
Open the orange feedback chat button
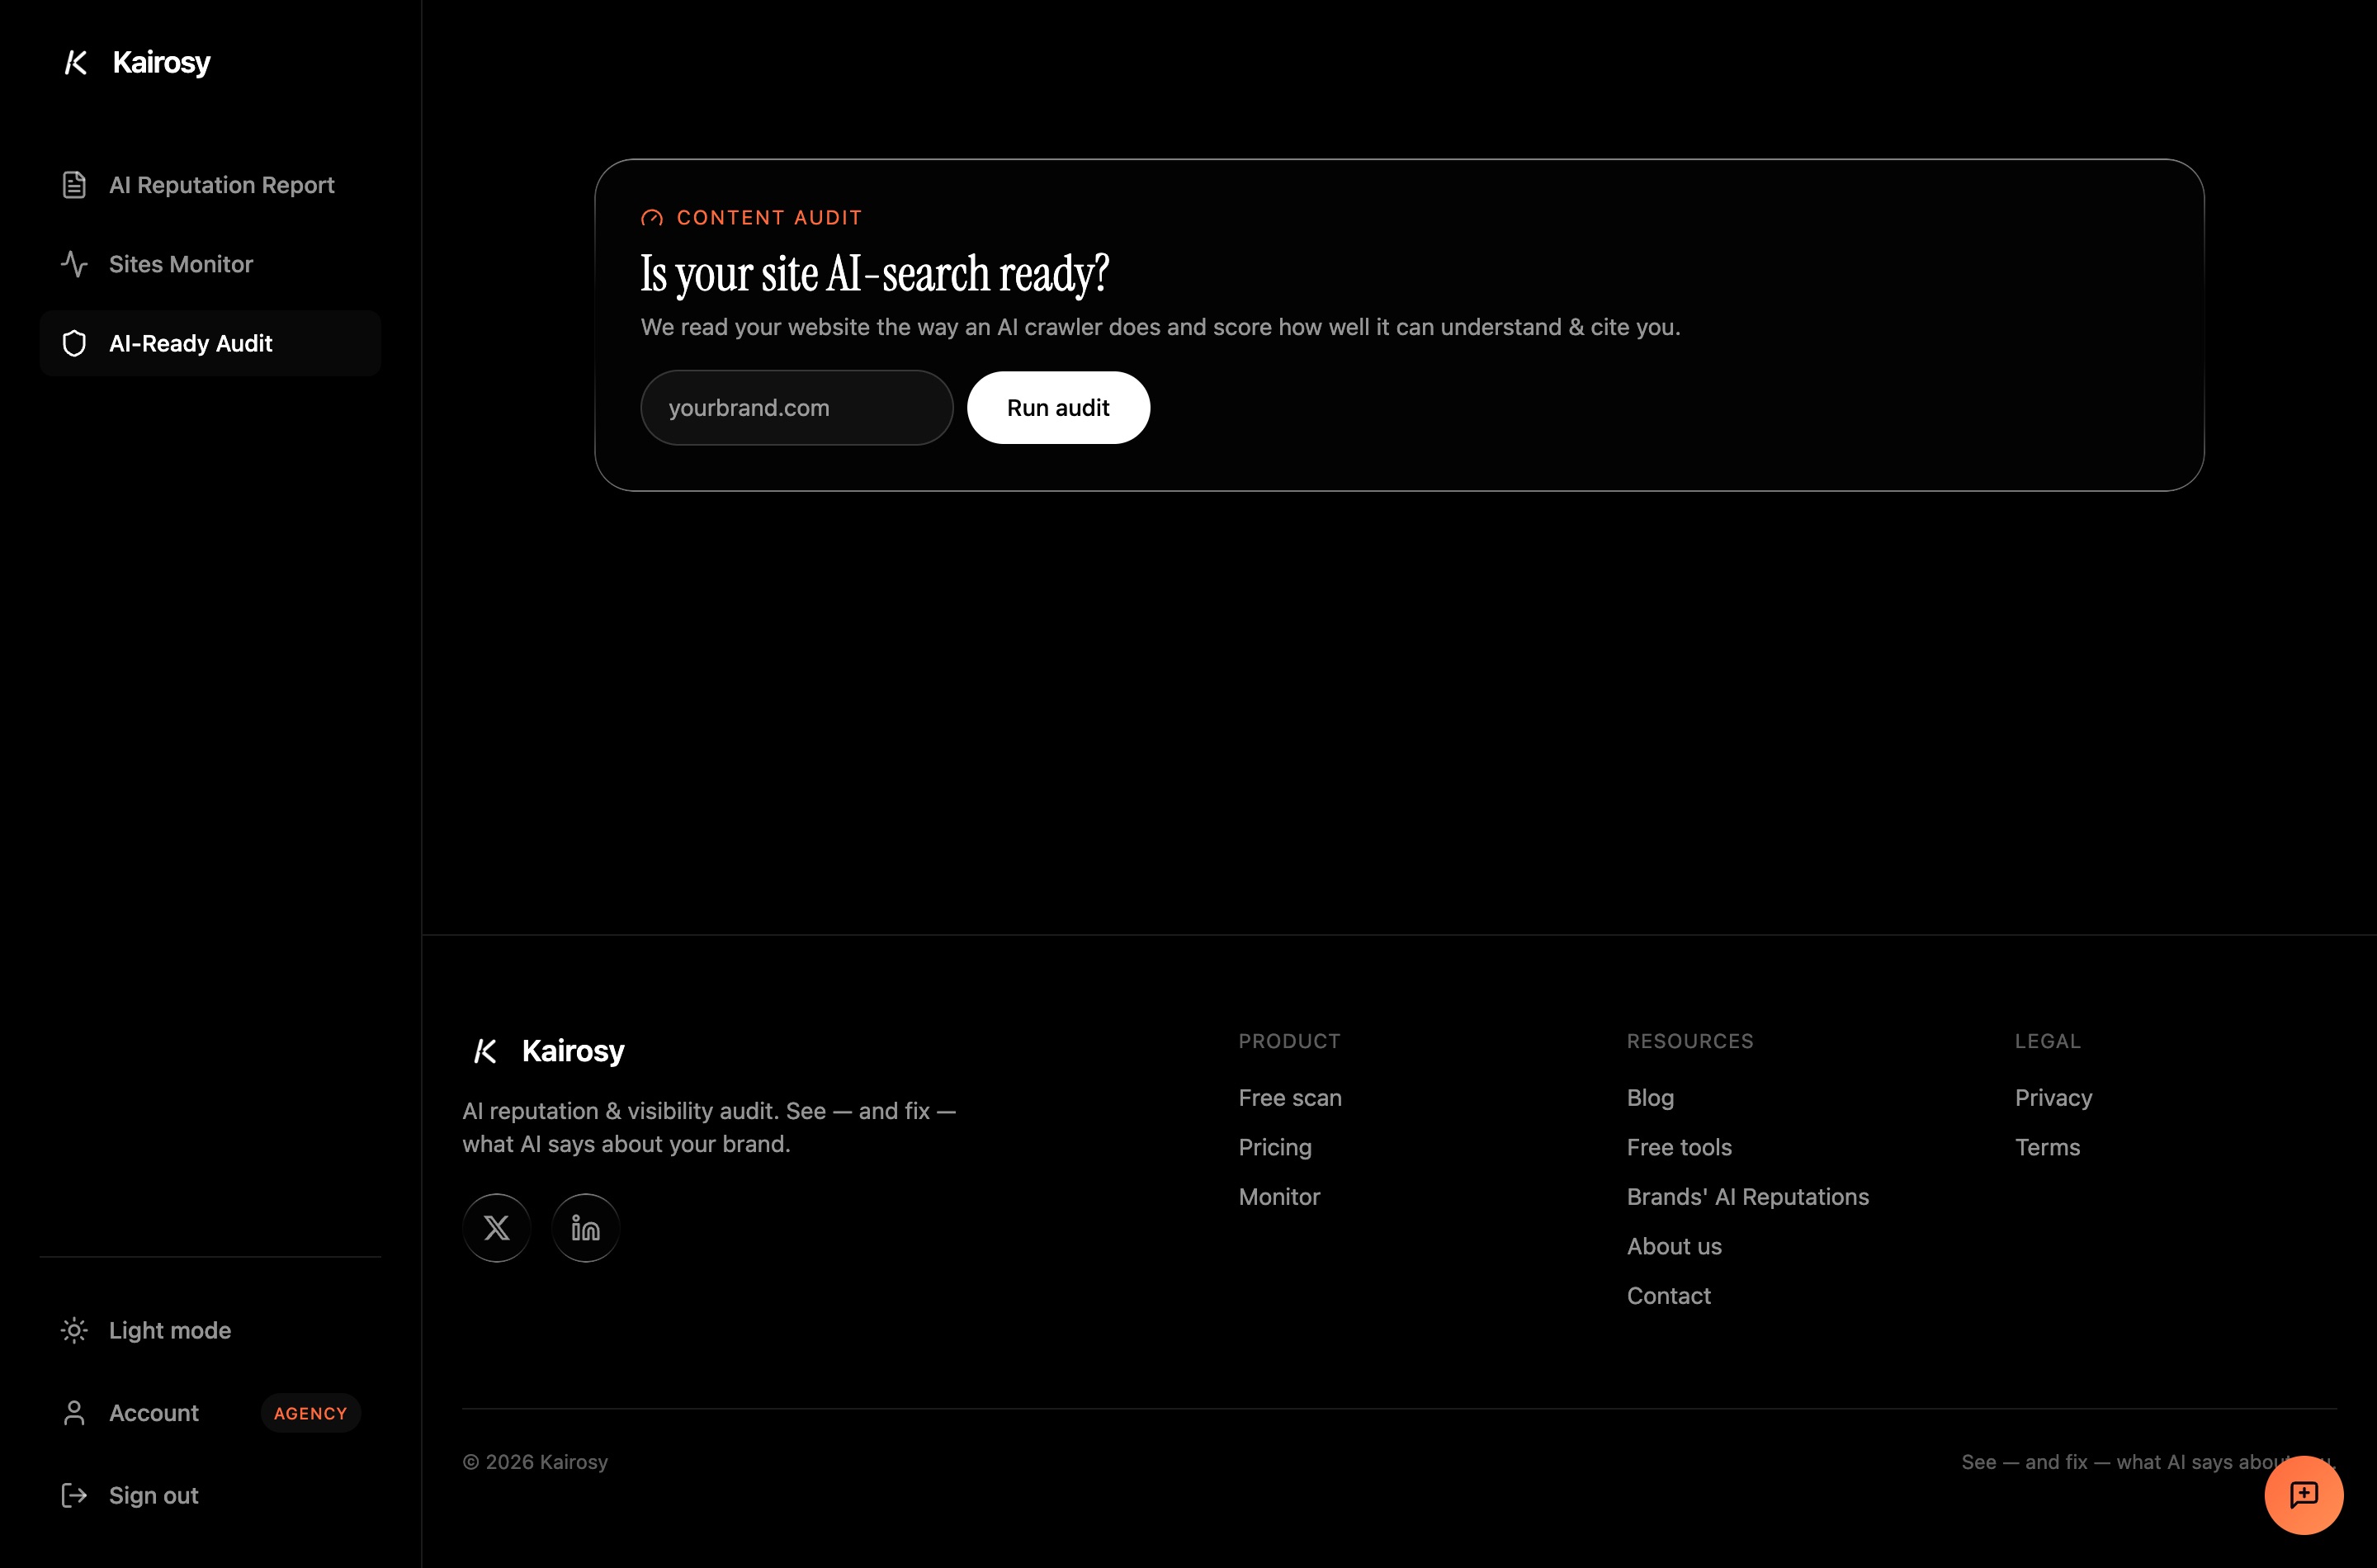(2303, 1495)
